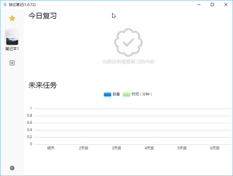Select the 笔记本1 label in the sidebar

12,49
